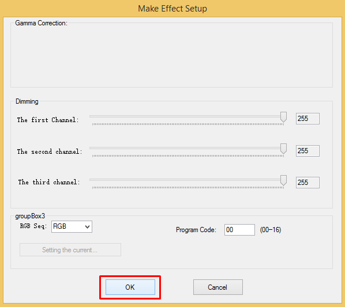Click inside the empty Gamma Correction group box

pyautogui.click(x=171, y=56)
